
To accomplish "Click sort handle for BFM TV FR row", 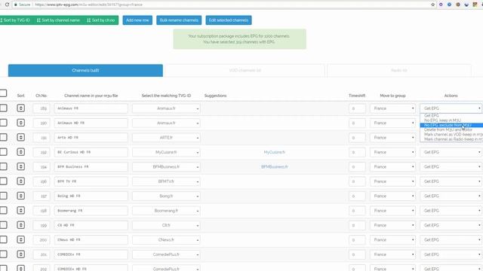I will (x=20, y=181).
